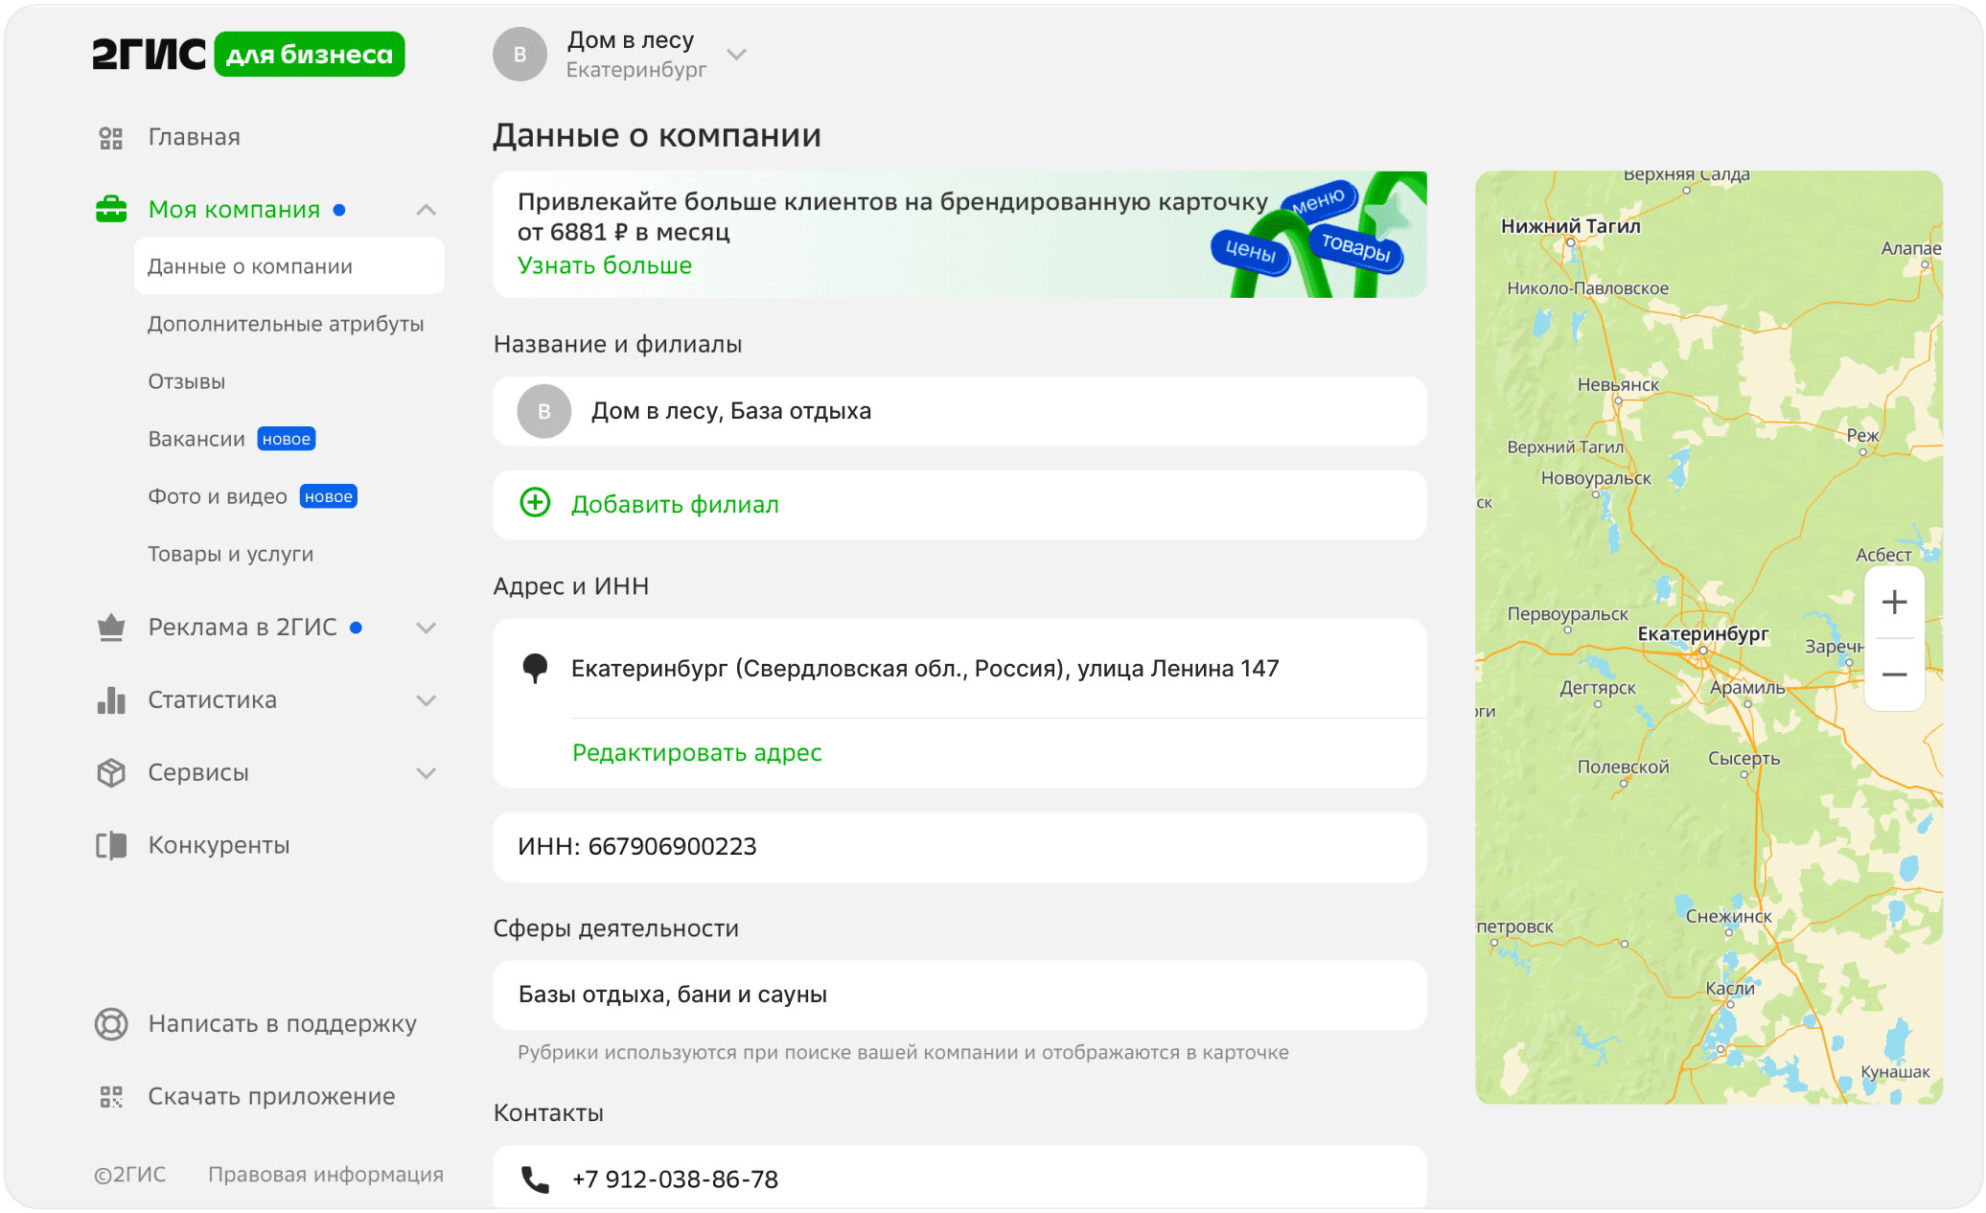Click the 'цены' badge on the promo banner
Image resolution: width=1986 pixels, height=1213 pixels.
tap(1250, 251)
